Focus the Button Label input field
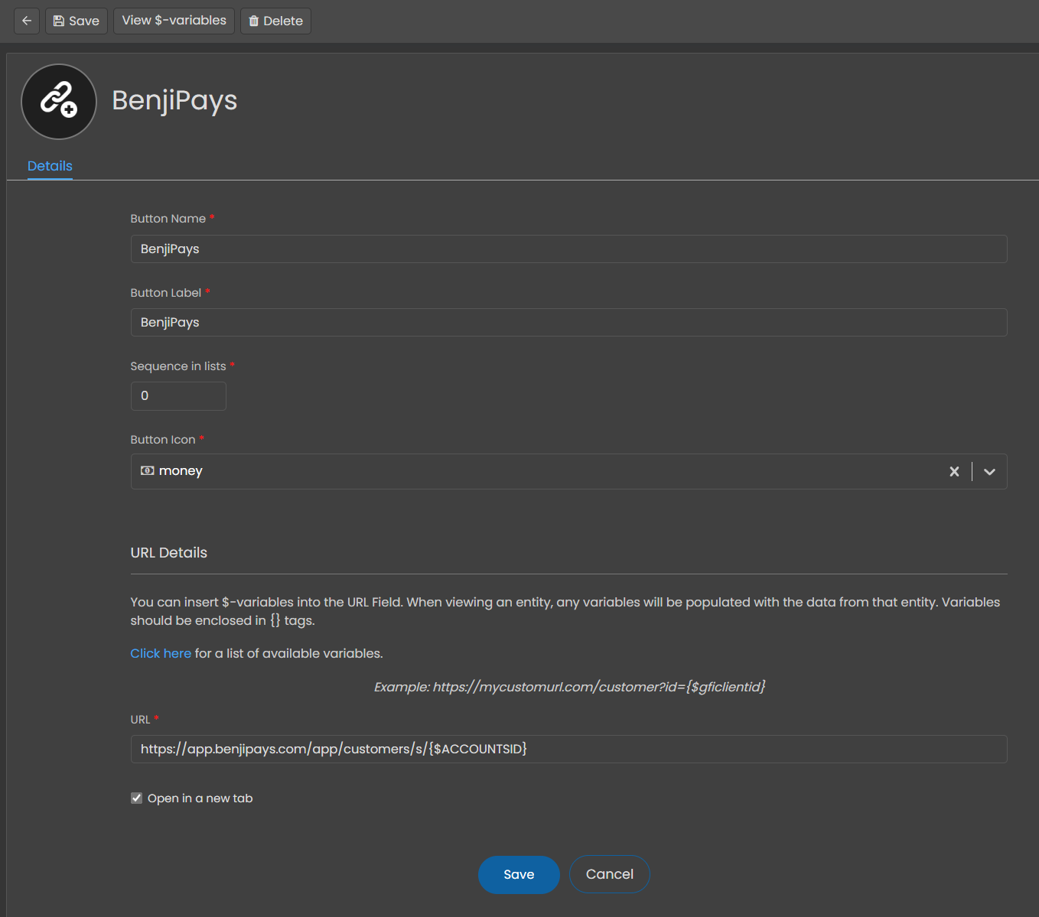Viewport: 1039px width, 917px height. click(568, 322)
